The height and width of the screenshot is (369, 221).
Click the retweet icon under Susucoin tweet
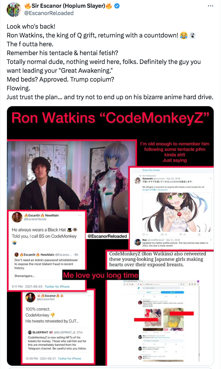(162, 234)
